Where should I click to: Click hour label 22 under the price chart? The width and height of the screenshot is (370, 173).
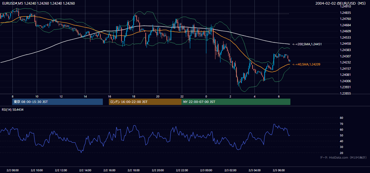(182, 96)
